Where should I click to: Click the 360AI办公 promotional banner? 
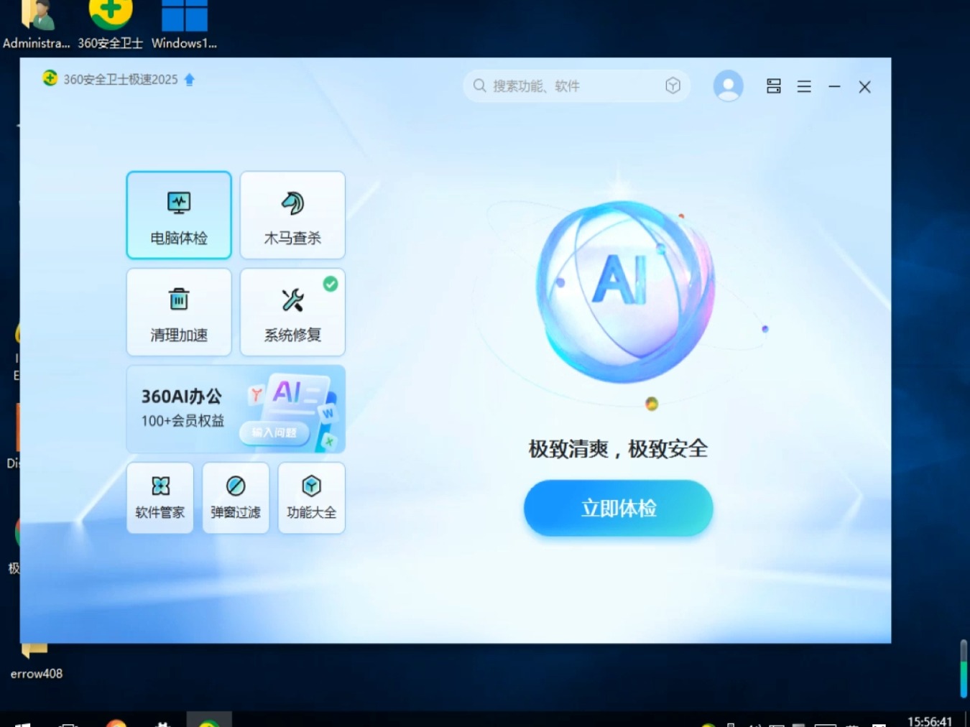236,409
